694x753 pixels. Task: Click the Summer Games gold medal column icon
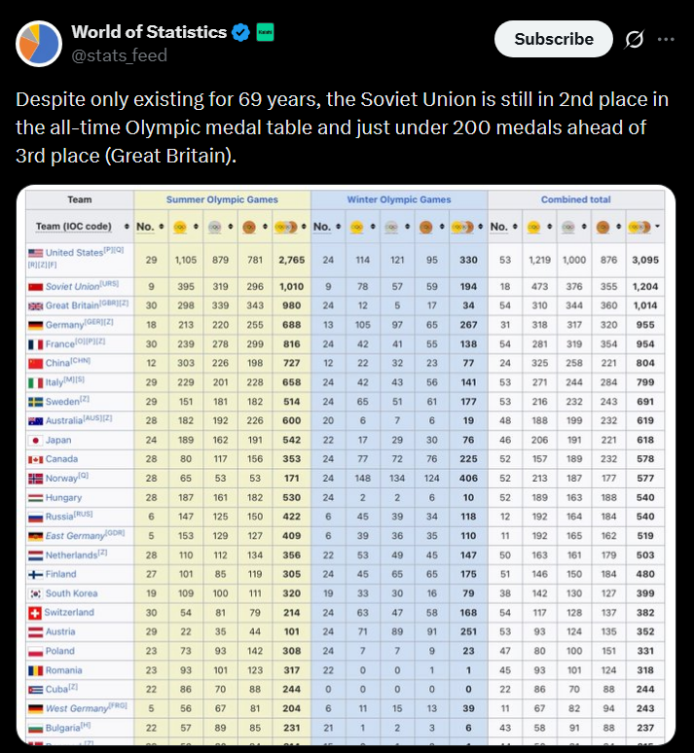[180, 227]
